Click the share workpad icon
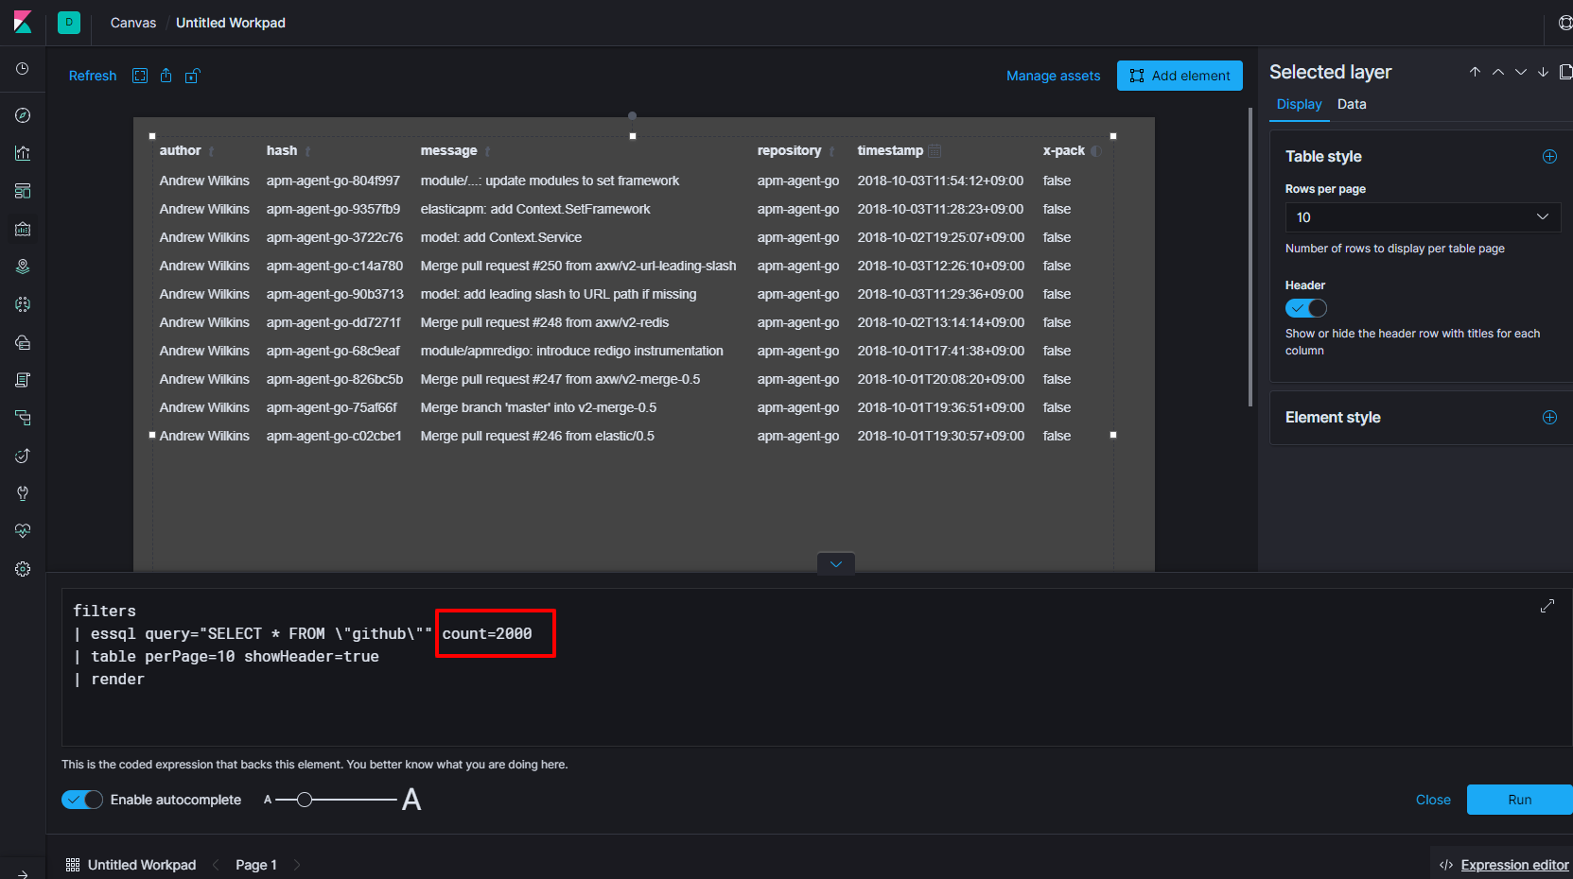1573x879 pixels. click(x=166, y=76)
